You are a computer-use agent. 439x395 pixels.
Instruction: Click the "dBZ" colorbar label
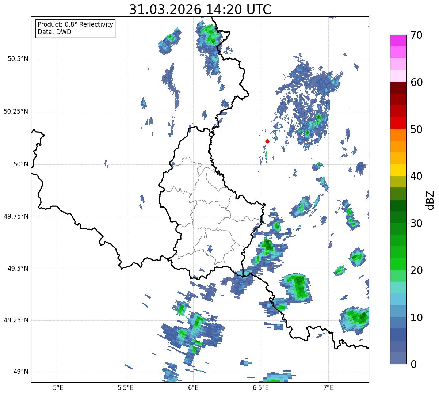pos(430,200)
